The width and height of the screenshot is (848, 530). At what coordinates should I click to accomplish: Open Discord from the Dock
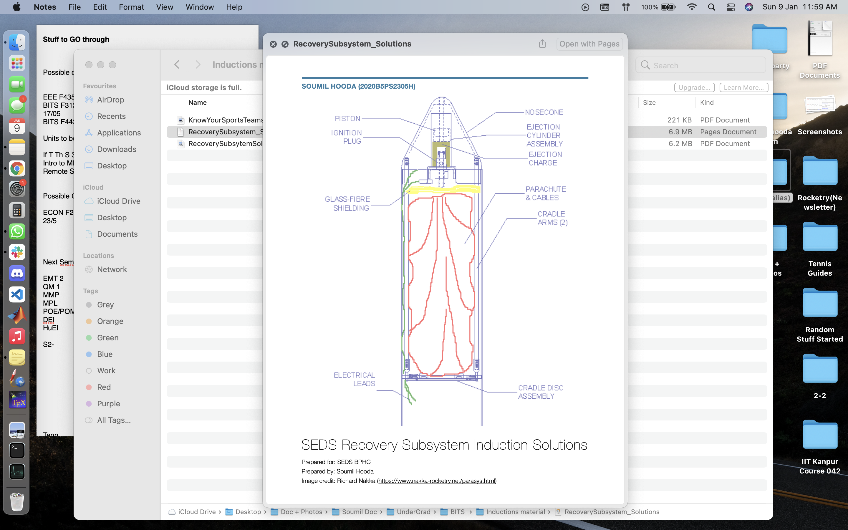pos(16,274)
